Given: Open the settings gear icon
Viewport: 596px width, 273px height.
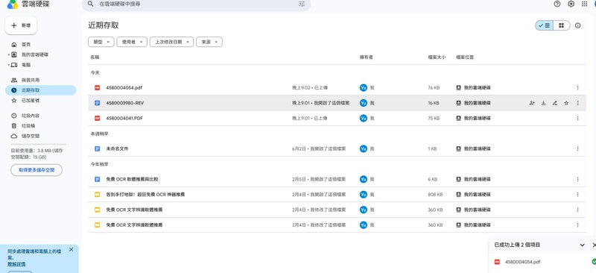Looking at the screenshot, I should coord(571,4).
